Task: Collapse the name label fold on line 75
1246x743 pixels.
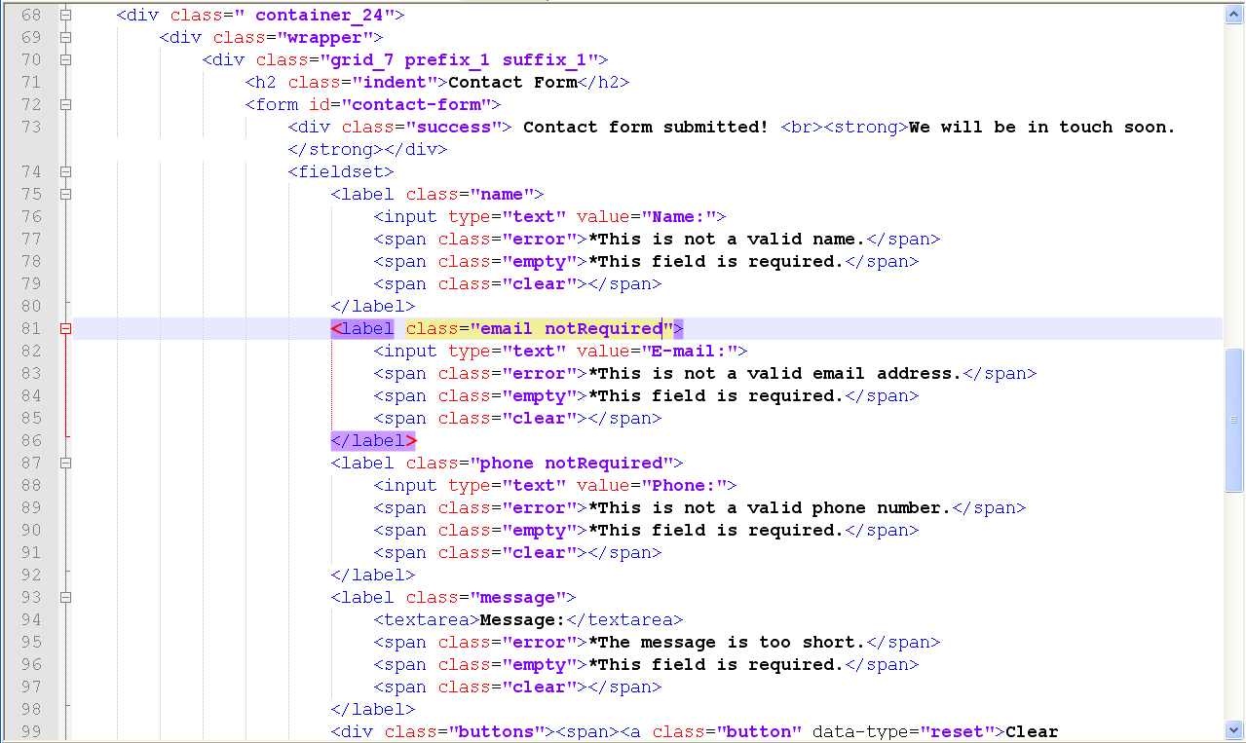Action: point(65,195)
